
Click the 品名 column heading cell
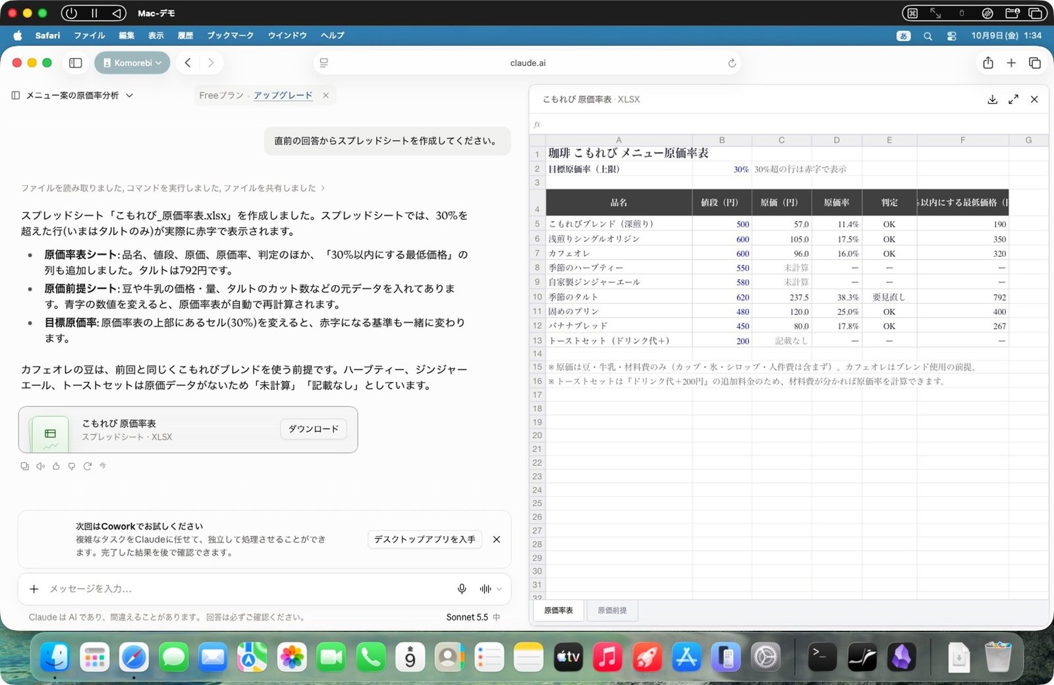point(619,202)
